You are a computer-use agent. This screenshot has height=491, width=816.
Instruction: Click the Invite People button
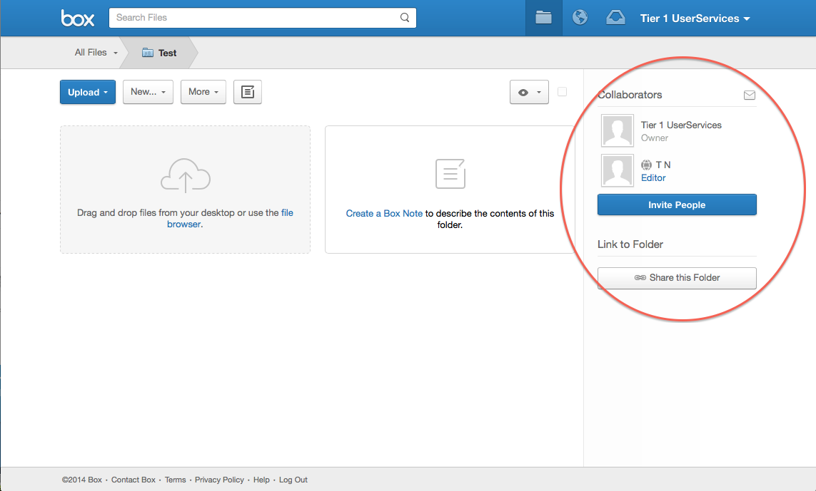click(x=676, y=205)
